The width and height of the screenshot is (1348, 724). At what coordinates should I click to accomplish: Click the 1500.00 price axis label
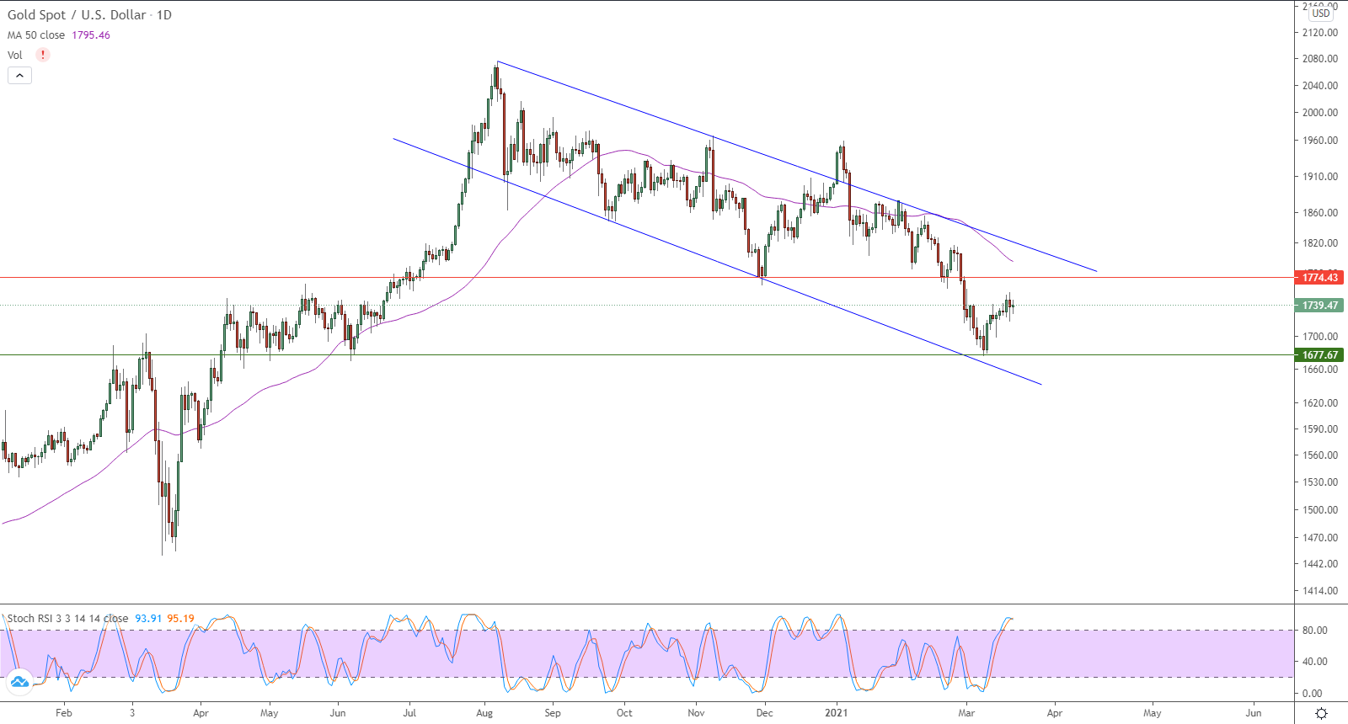[x=1320, y=510]
